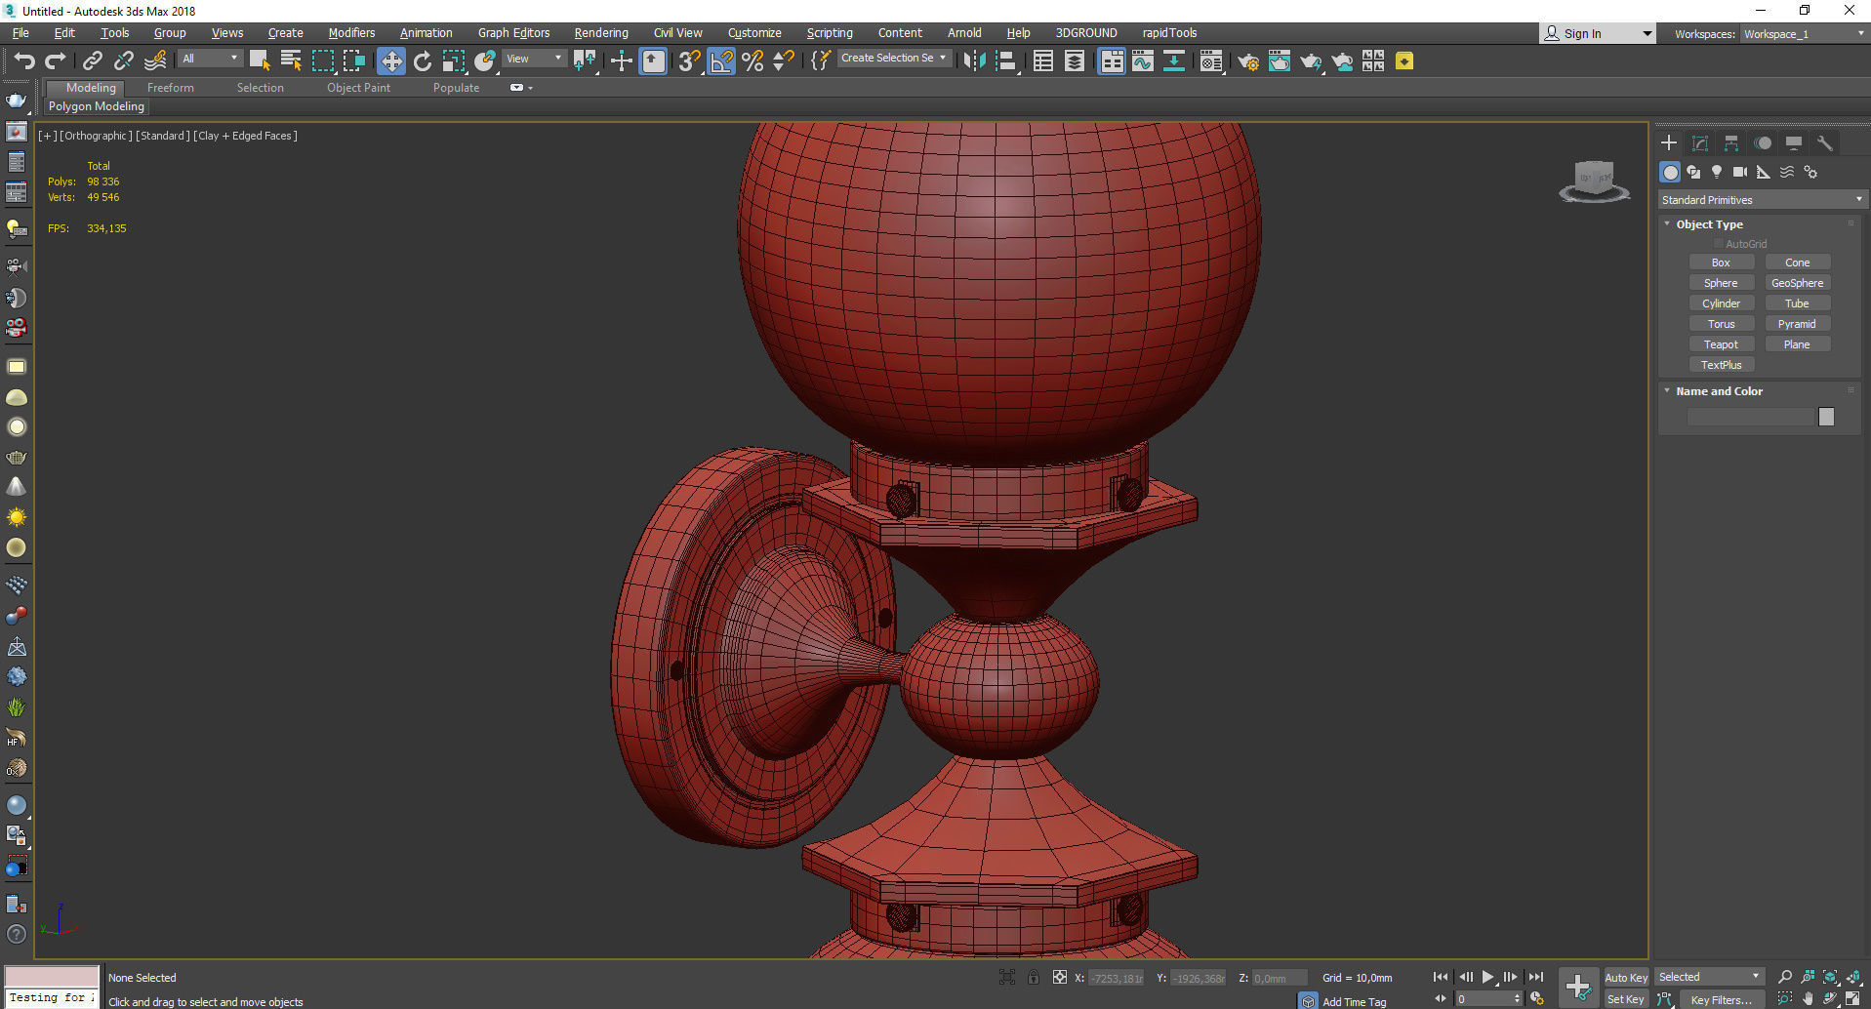
Task: Open Render Setup teapot icon
Action: 1248,61
